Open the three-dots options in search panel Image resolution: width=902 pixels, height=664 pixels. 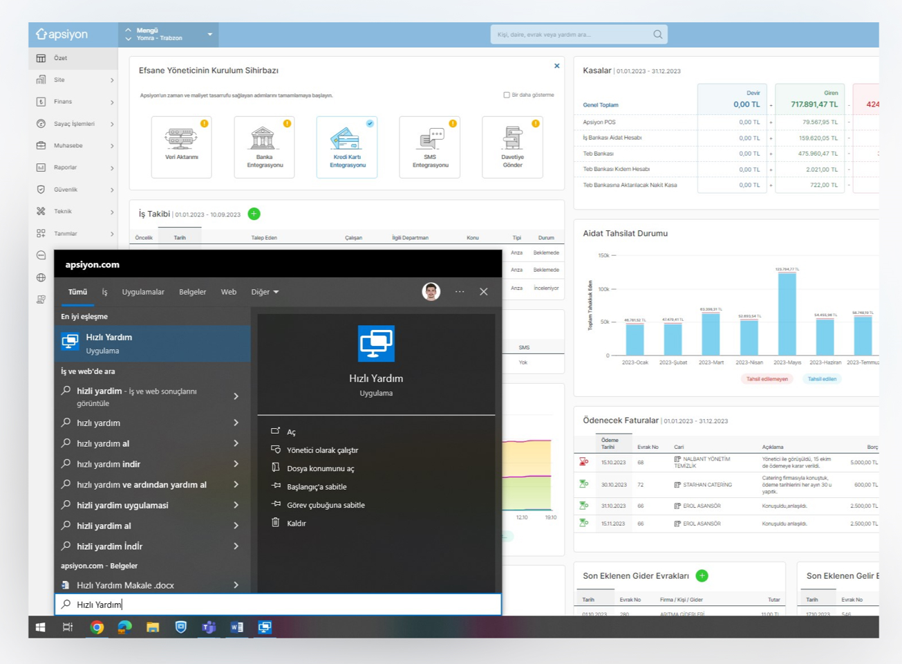460,292
